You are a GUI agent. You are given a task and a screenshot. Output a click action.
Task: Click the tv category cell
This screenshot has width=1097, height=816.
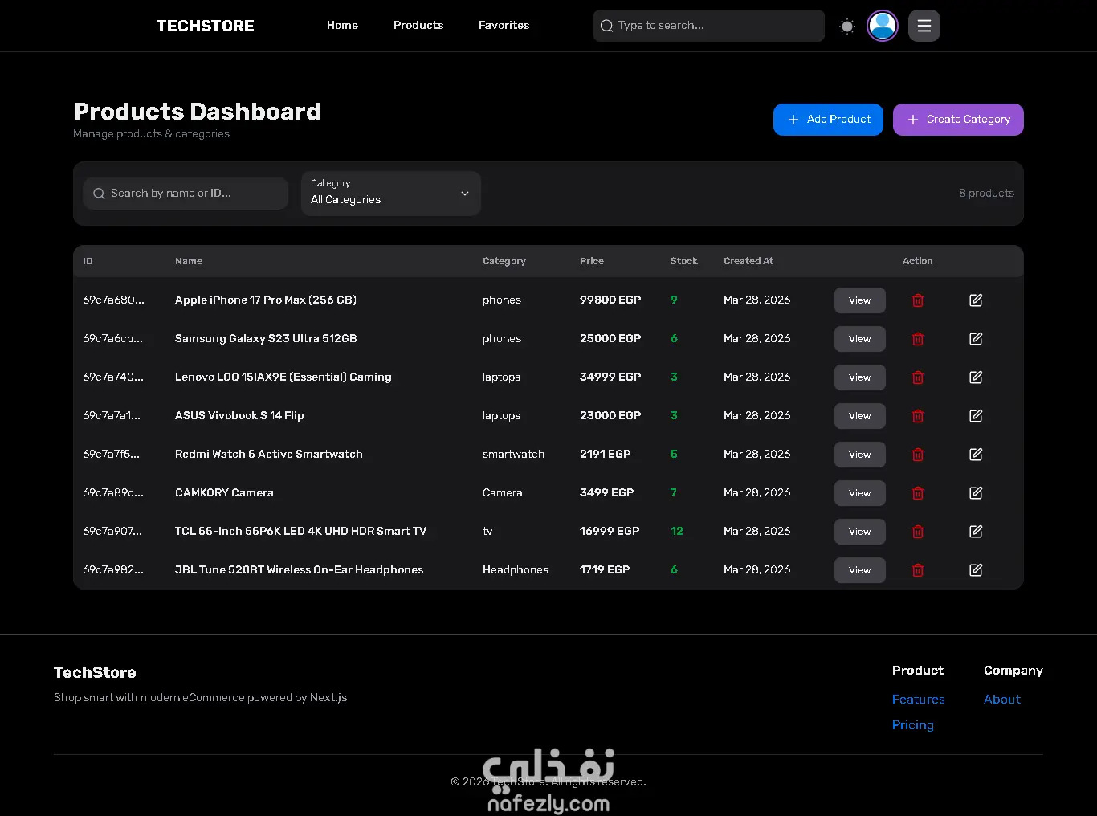[487, 532]
